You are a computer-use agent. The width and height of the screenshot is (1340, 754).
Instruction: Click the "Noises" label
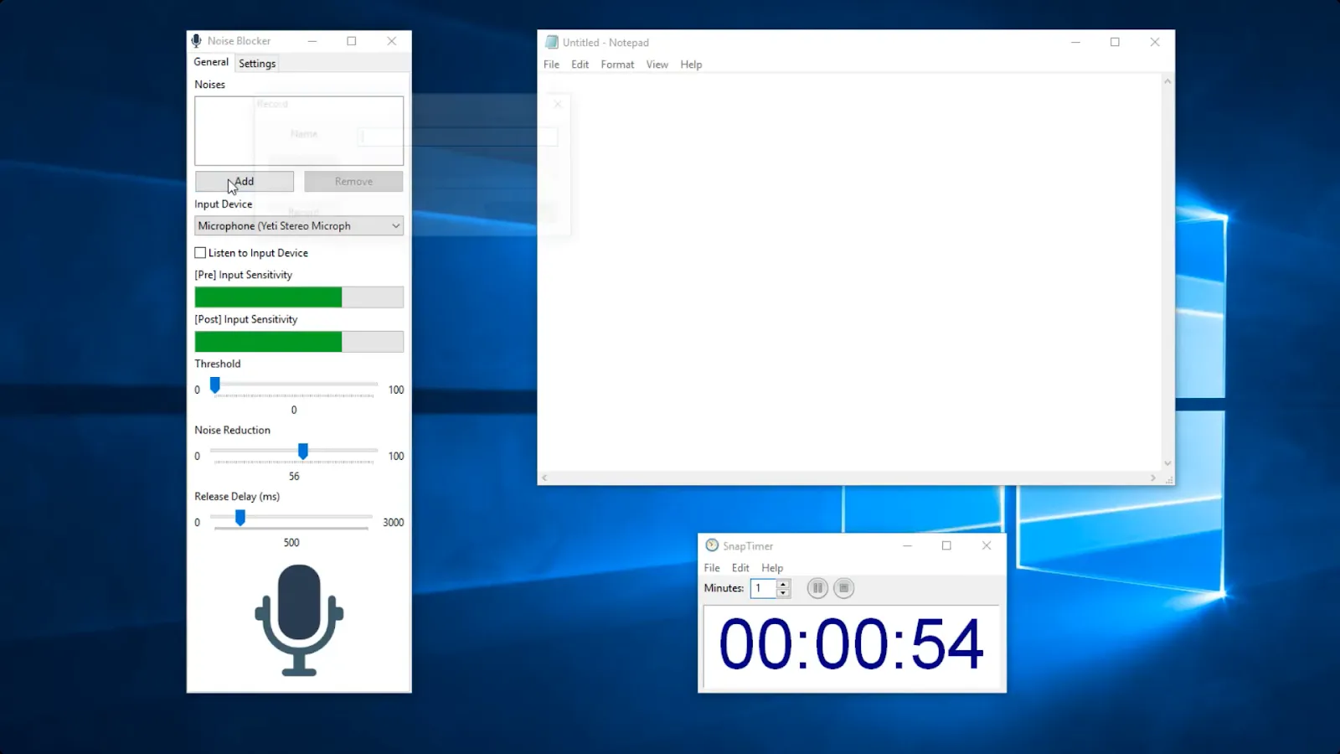click(x=209, y=85)
